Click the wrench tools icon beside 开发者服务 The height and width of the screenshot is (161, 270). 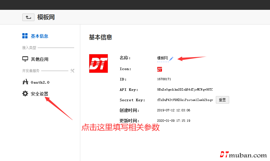(x=72, y=71)
